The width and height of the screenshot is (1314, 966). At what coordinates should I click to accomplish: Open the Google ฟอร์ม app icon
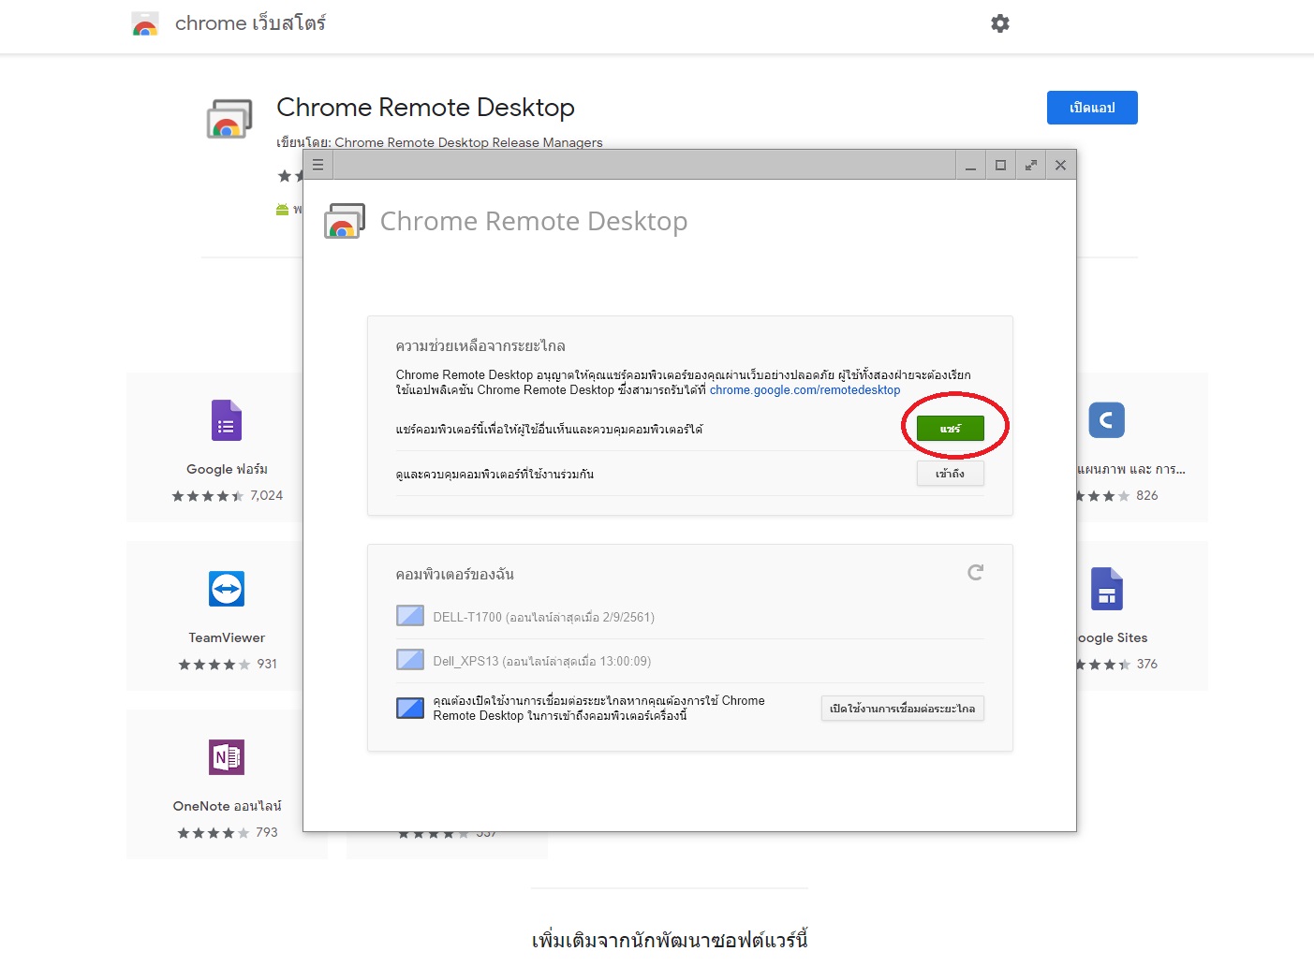[x=227, y=420]
